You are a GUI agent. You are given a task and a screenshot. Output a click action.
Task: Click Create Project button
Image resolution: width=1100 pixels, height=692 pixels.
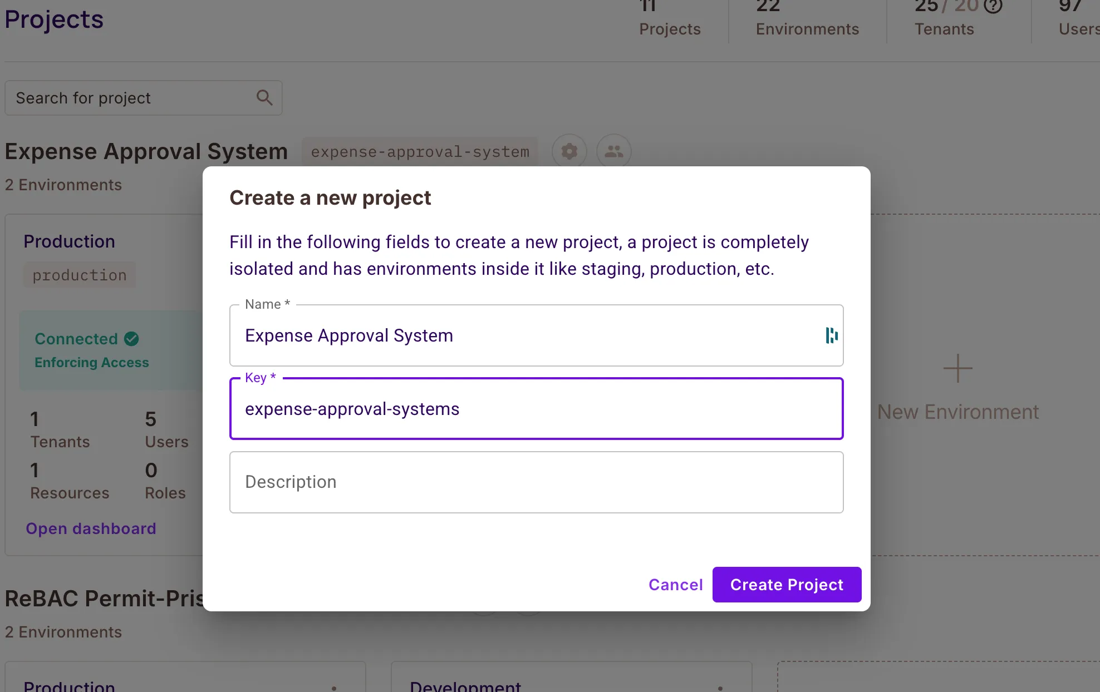[x=787, y=585]
